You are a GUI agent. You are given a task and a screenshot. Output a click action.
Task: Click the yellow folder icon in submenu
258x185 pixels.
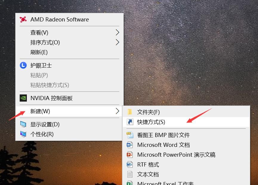click(130, 112)
